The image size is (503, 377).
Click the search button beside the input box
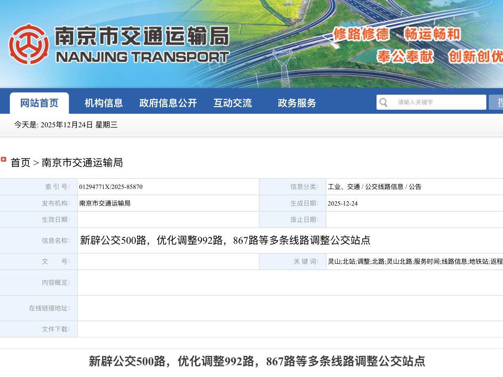[x=499, y=102]
